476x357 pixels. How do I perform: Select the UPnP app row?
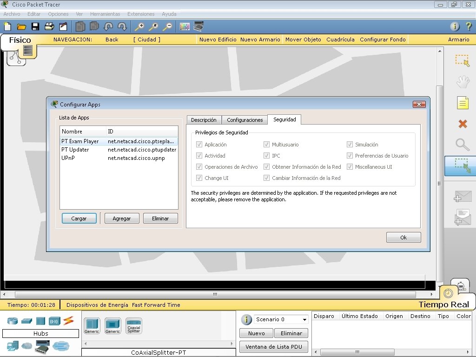pyautogui.click(x=119, y=158)
